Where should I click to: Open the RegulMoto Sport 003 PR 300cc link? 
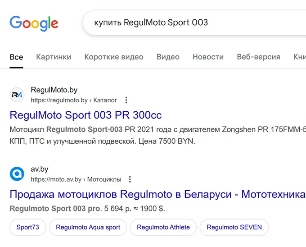pyautogui.click(x=85, y=115)
